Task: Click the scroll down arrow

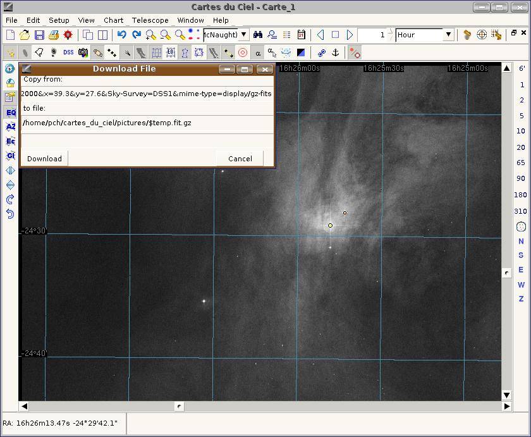Action: [506, 395]
